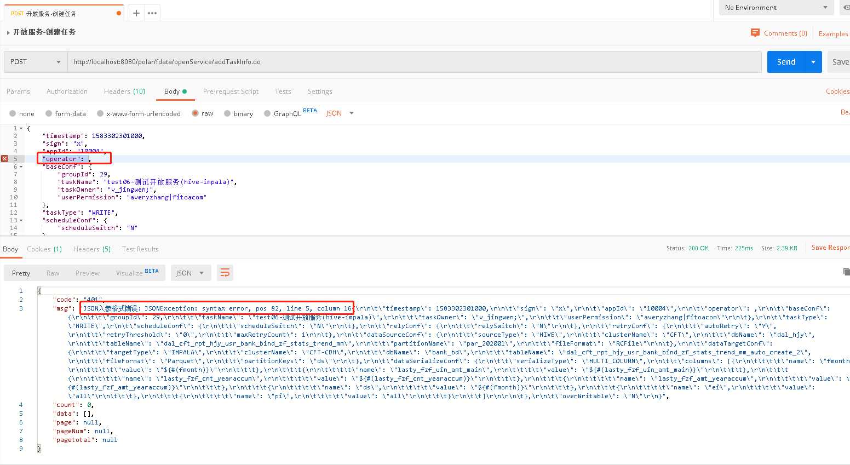
Task: Click the "taskType": "WRITE" line
Action: tap(81, 213)
